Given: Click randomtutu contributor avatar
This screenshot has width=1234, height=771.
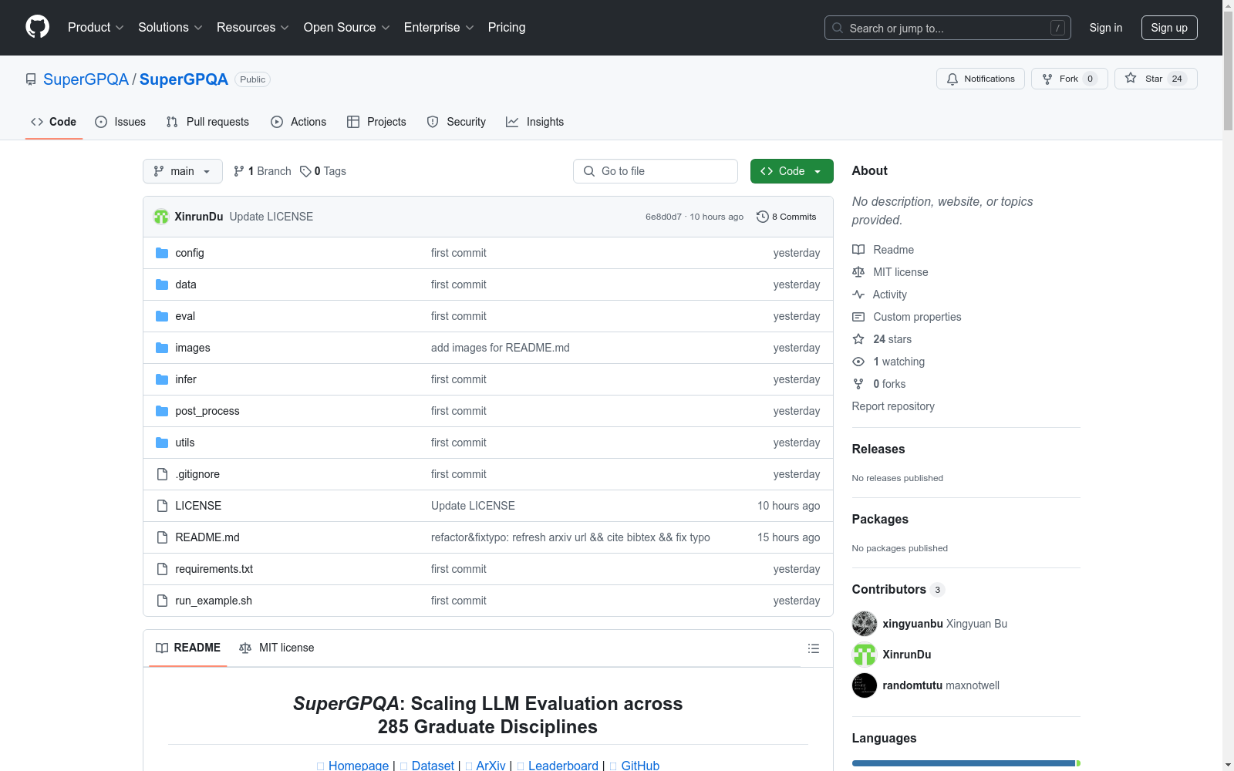Looking at the screenshot, I should point(864,685).
